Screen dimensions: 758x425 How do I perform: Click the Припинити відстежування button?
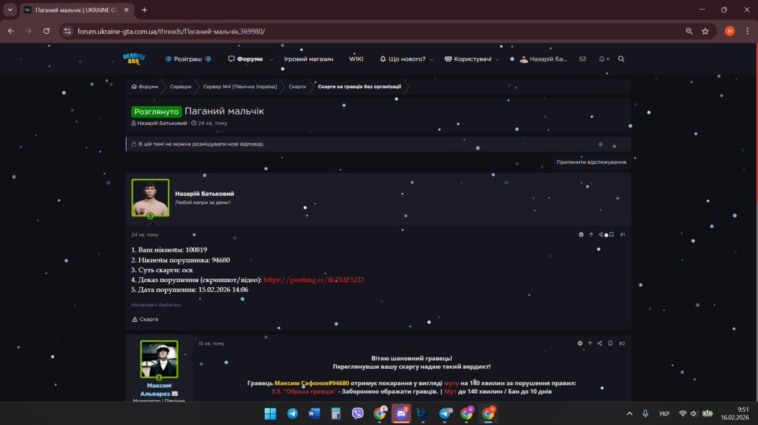pos(591,162)
